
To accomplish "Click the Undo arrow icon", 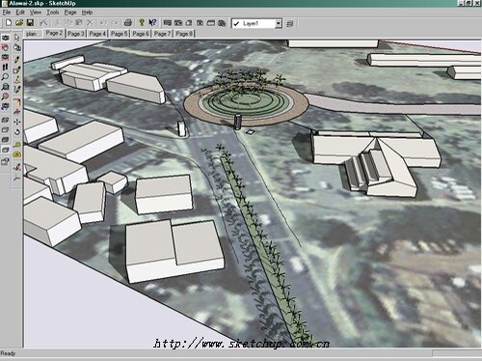I will click(x=103, y=23).
